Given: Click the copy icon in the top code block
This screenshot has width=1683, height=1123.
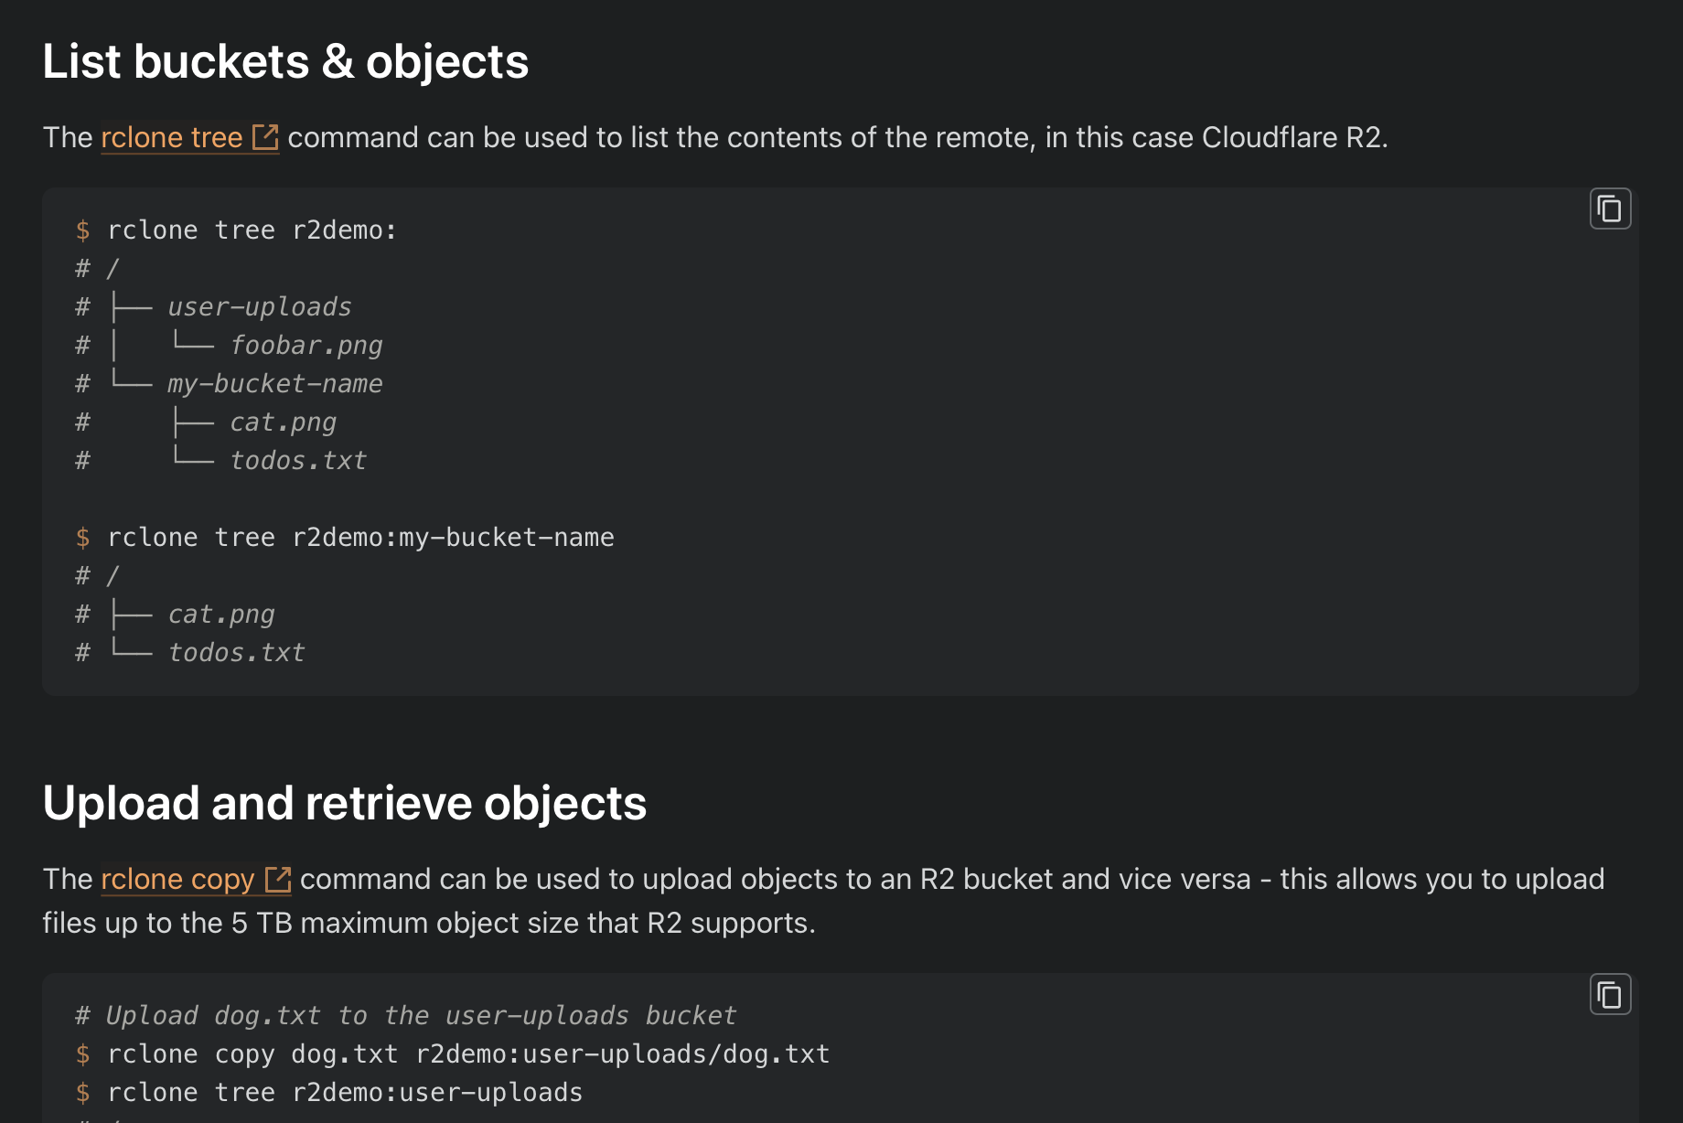Looking at the screenshot, I should coord(1610,208).
